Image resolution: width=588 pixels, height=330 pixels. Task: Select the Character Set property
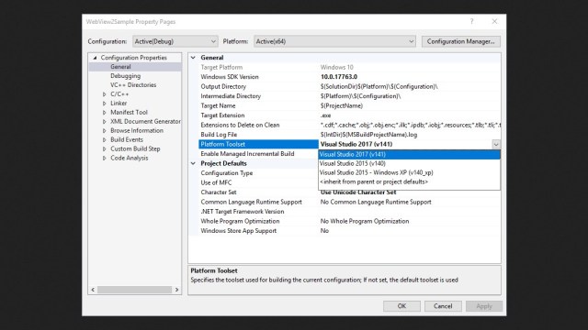(x=219, y=192)
